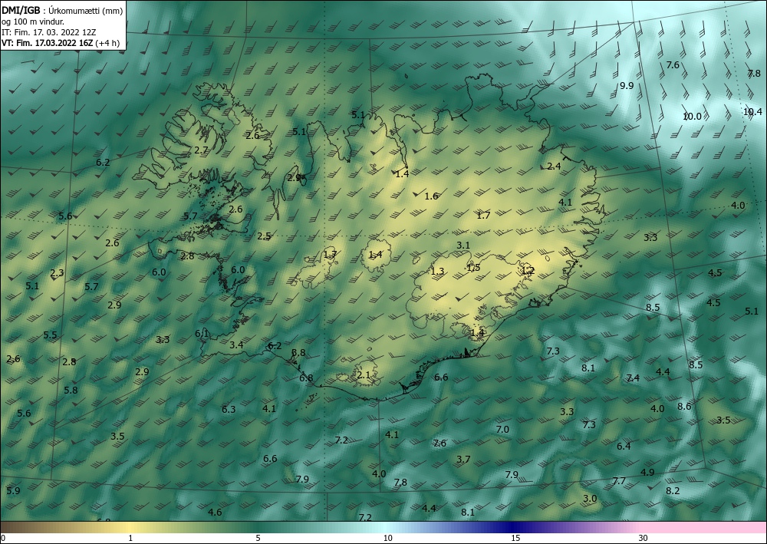Select the 6.4 value label
Viewport: 767px width, 544px height.
pyautogui.click(x=624, y=446)
